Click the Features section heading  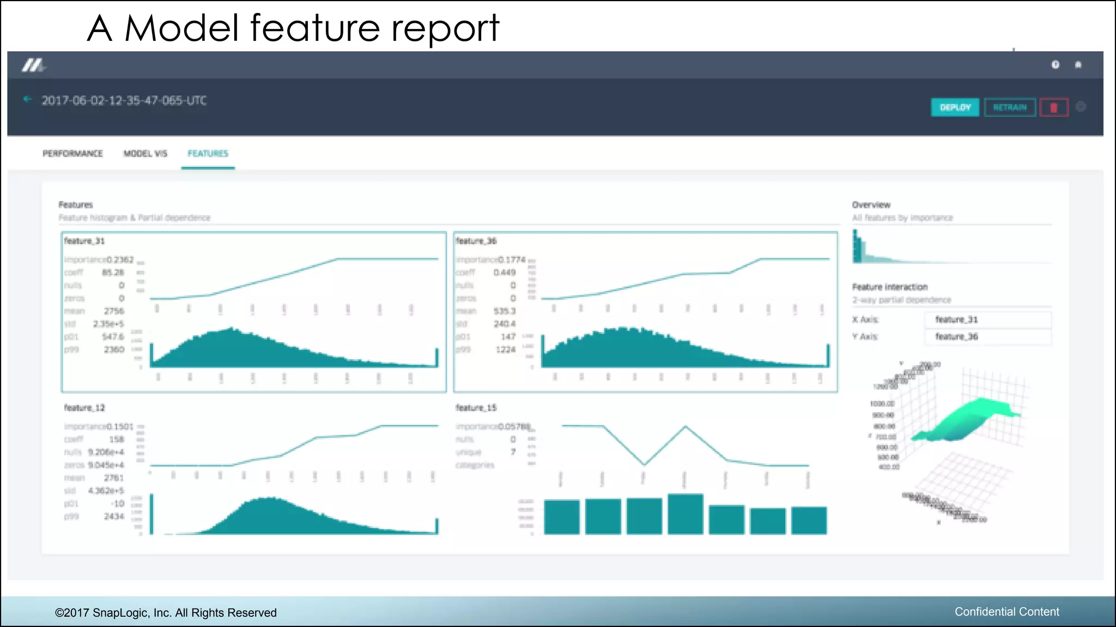(x=76, y=205)
